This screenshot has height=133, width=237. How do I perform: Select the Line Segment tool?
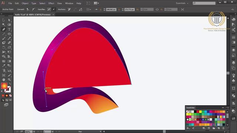(4, 34)
